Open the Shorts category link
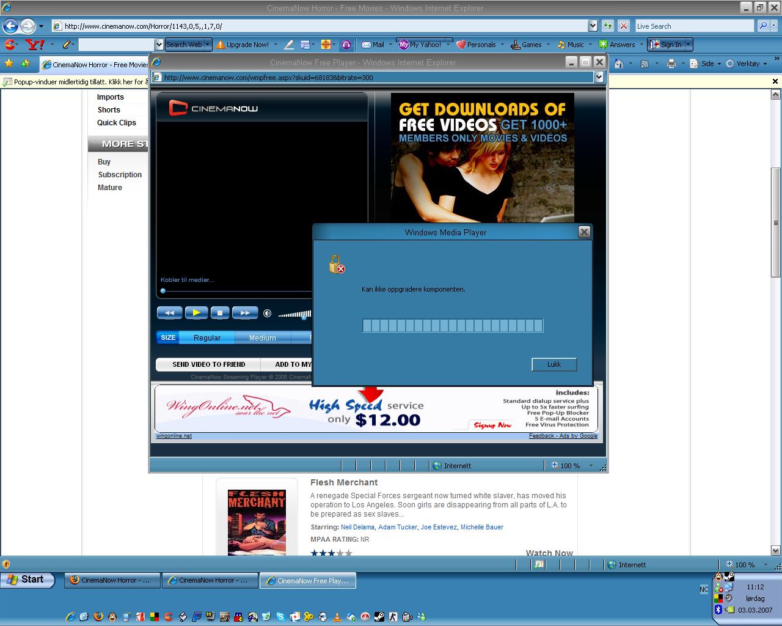 pos(109,110)
